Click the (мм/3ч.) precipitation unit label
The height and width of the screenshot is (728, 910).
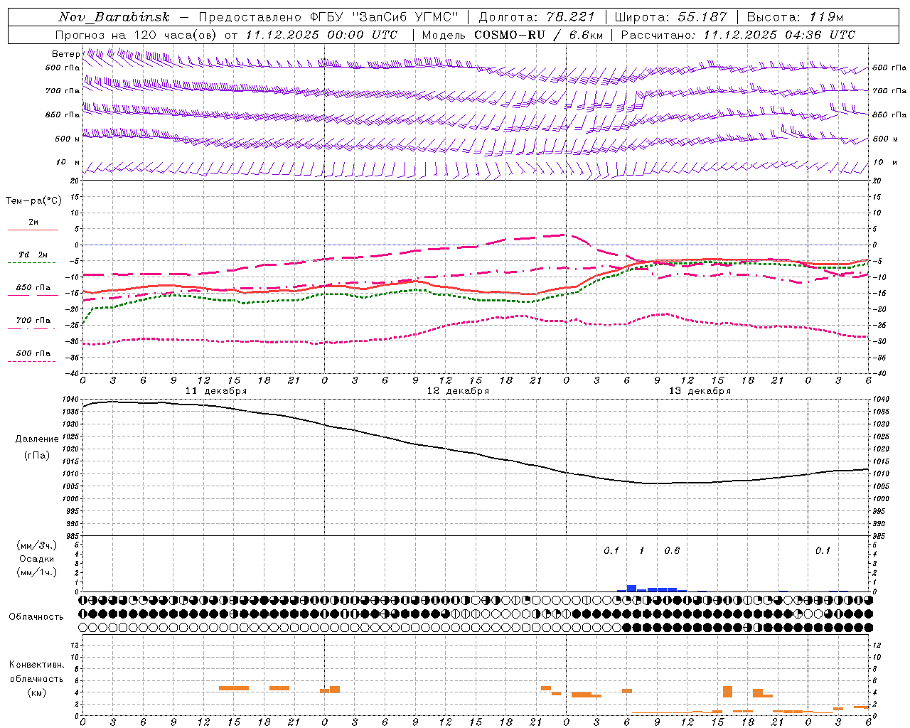[x=37, y=546]
